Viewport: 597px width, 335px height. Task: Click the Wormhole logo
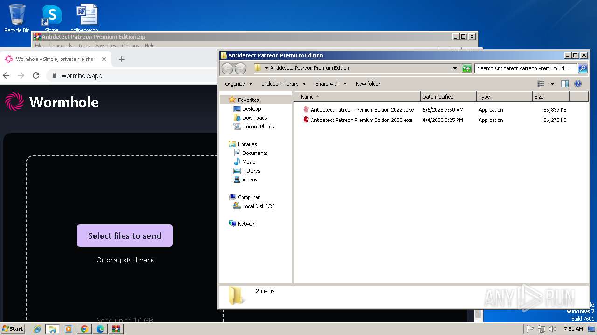52,102
